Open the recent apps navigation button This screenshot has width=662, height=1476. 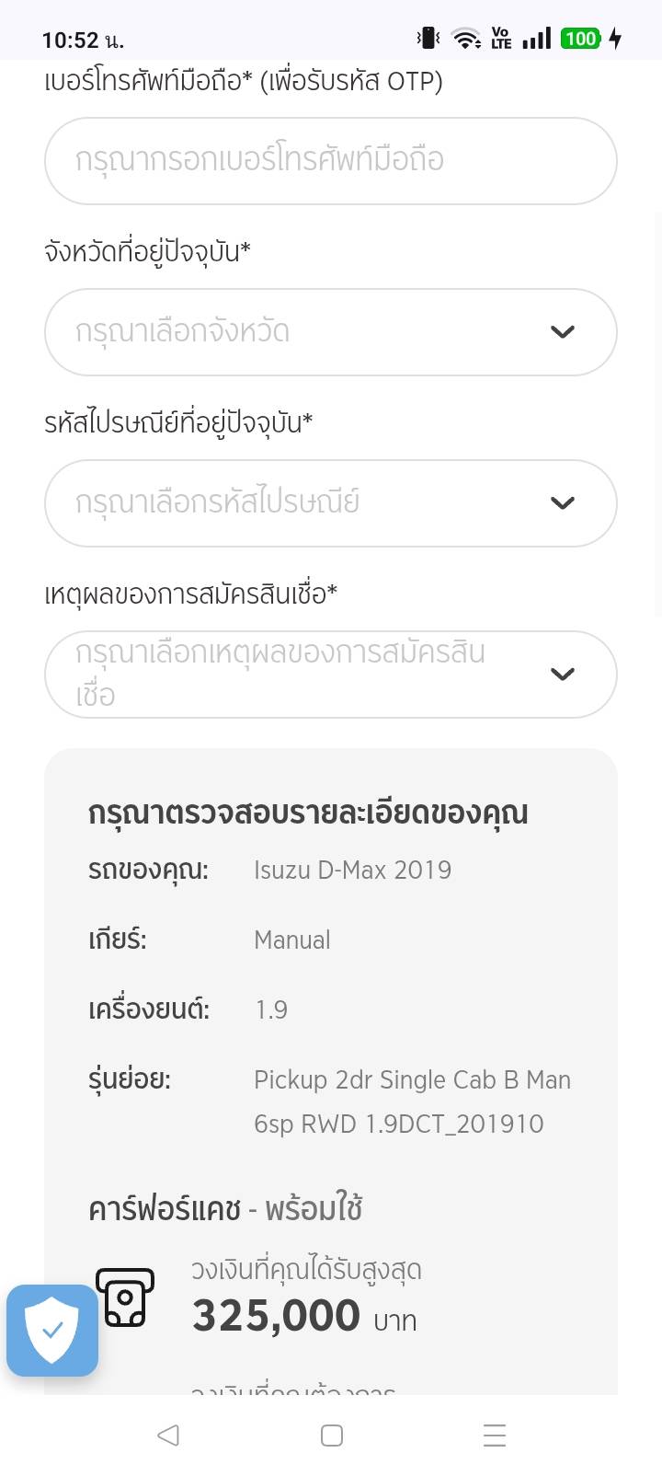[494, 1436]
